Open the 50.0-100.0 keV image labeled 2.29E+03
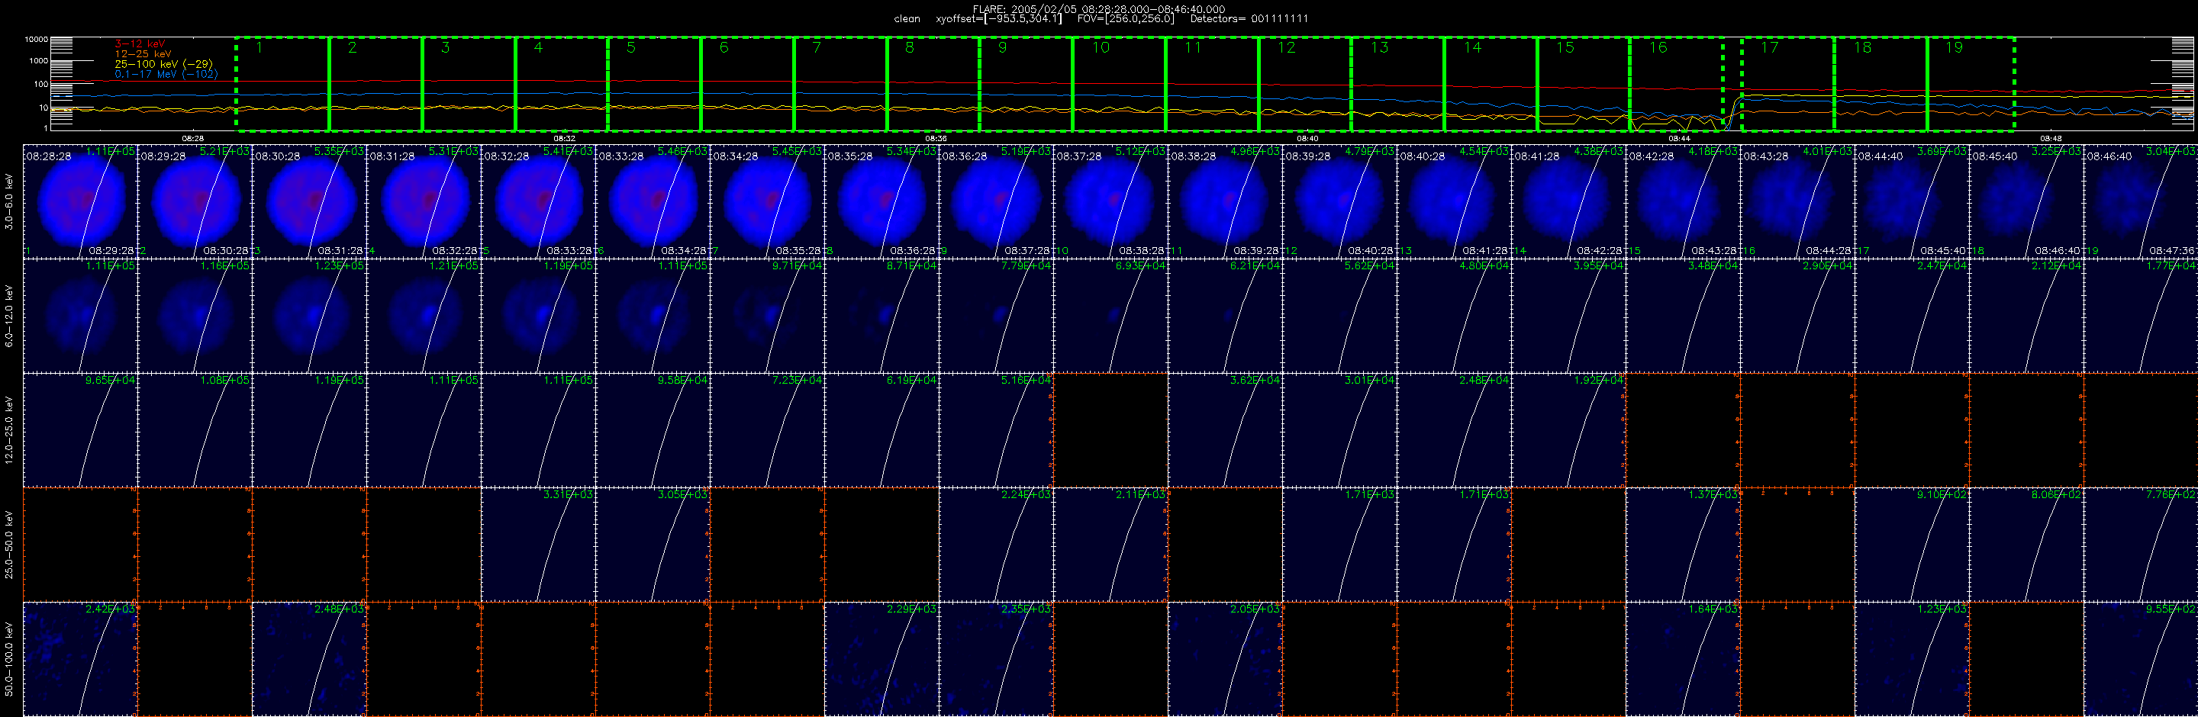 882,659
